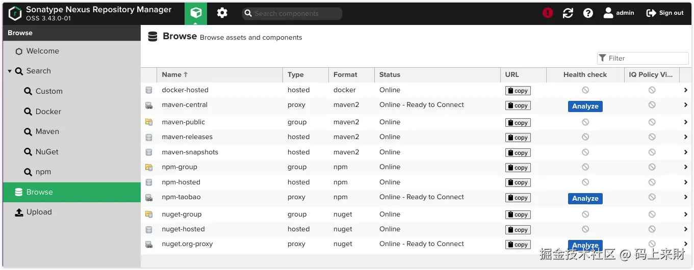Click the Sign out link
This screenshot has height=270, width=694.
[x=665, y=13]
